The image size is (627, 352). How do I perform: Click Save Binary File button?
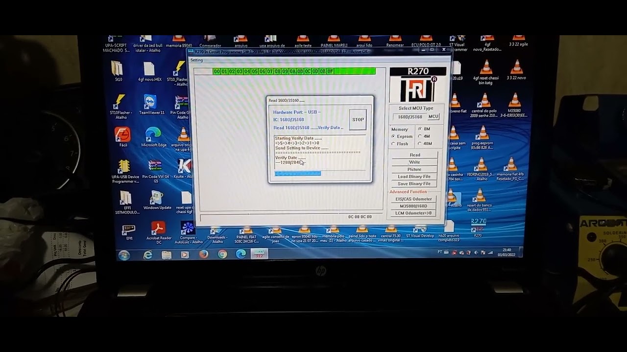click(414, 184)
